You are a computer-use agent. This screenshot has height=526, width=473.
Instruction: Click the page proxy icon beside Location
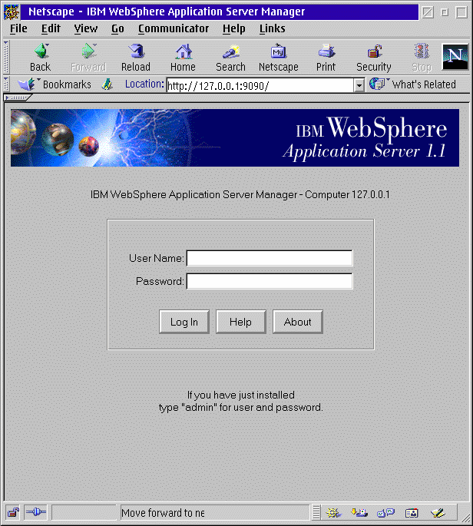point(107,84)
